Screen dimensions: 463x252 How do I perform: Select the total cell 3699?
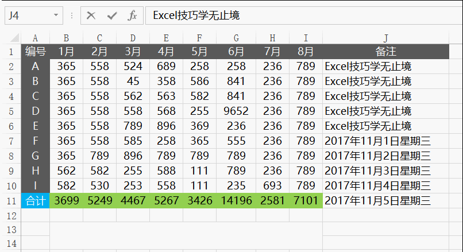coord(66,201)
